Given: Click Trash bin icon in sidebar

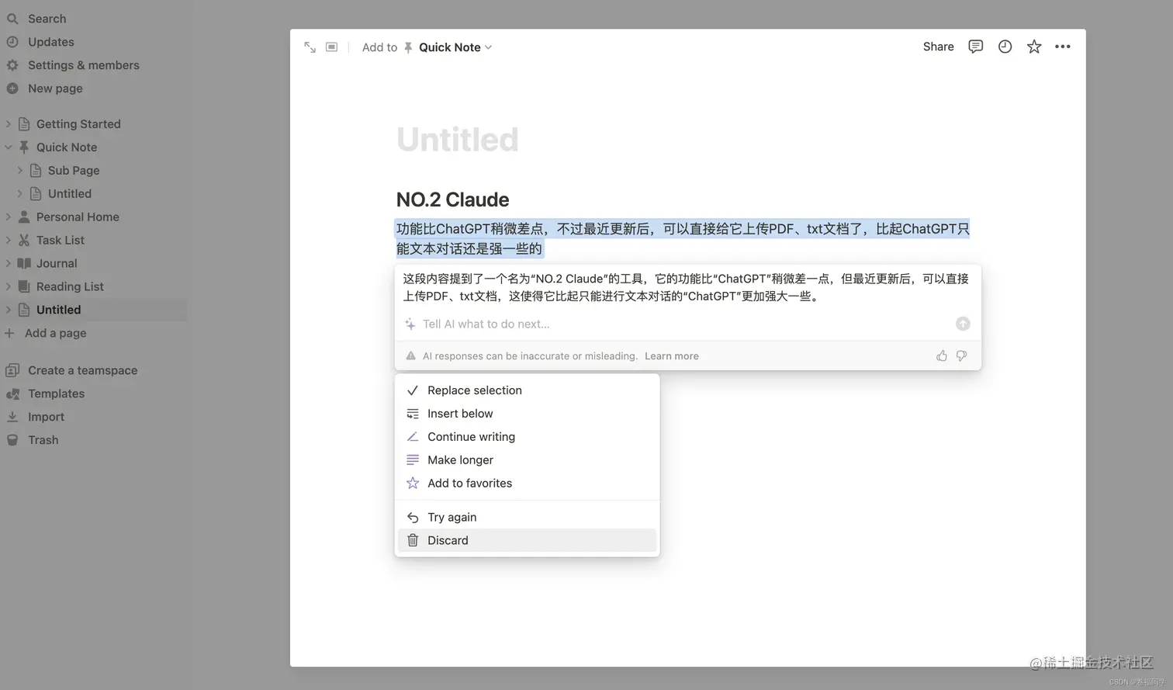Looking at the screenshot, I should (x=12, y=441).
